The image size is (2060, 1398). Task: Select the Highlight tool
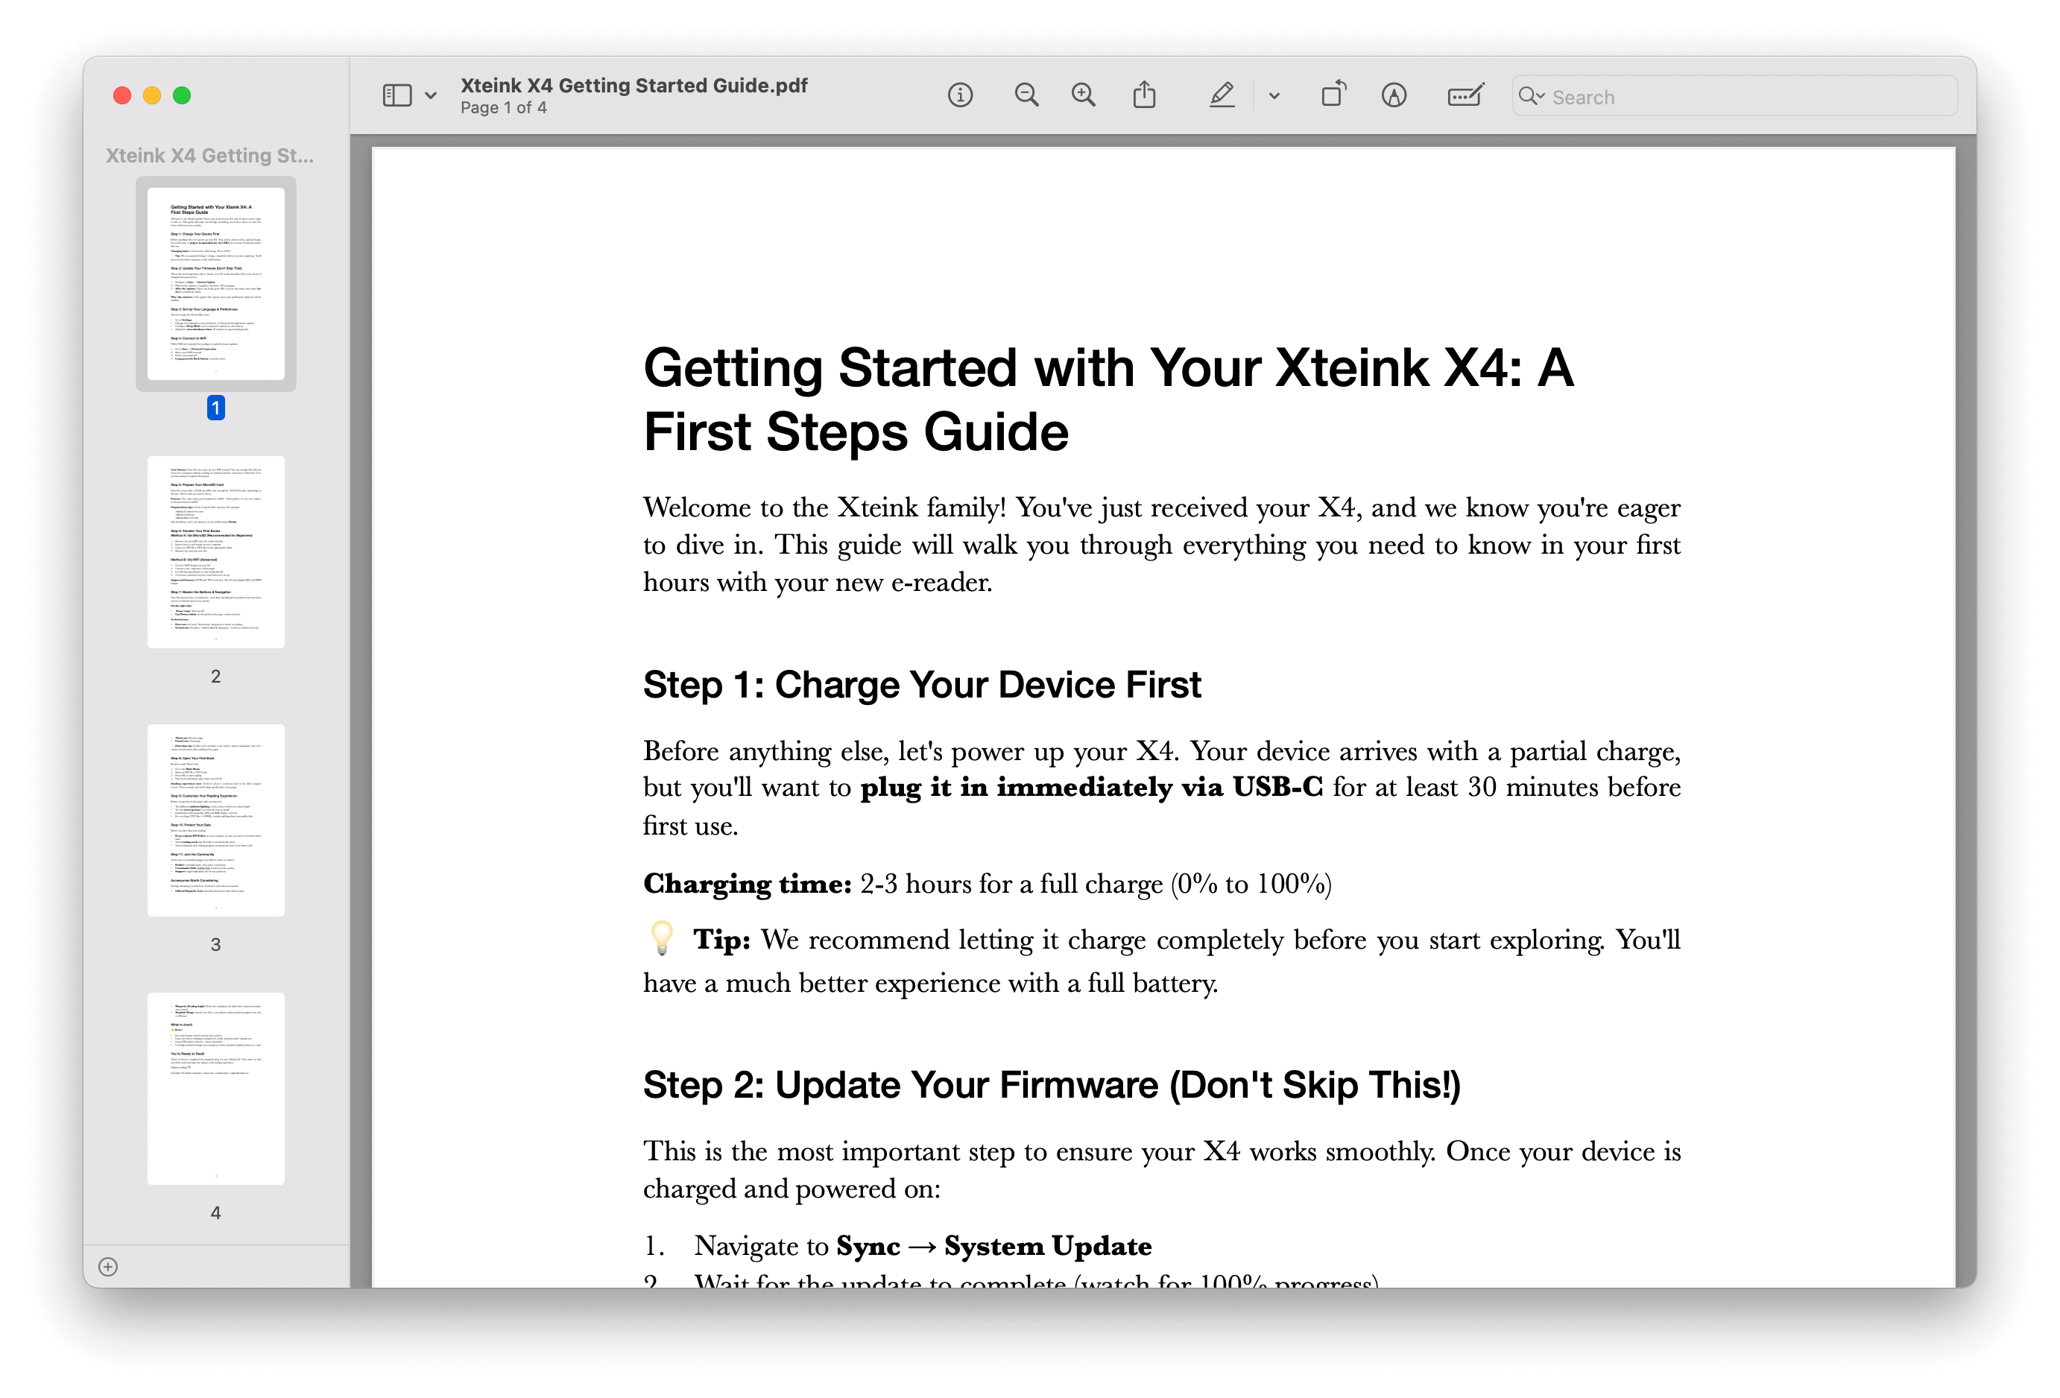1222,95
